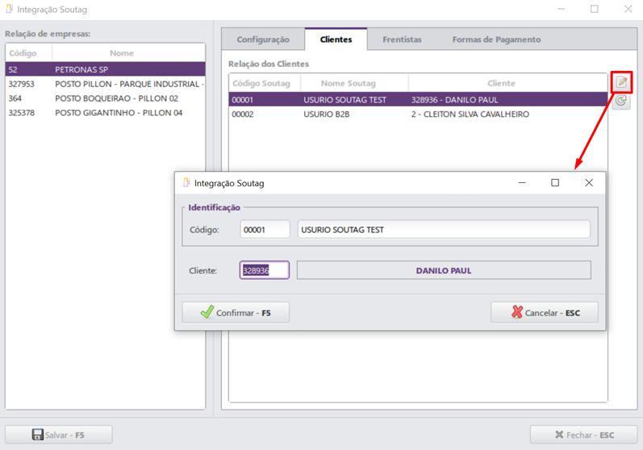Screen dimensions: 643x450
Task: Select client row 00002
Action: (x=418, y=114)
